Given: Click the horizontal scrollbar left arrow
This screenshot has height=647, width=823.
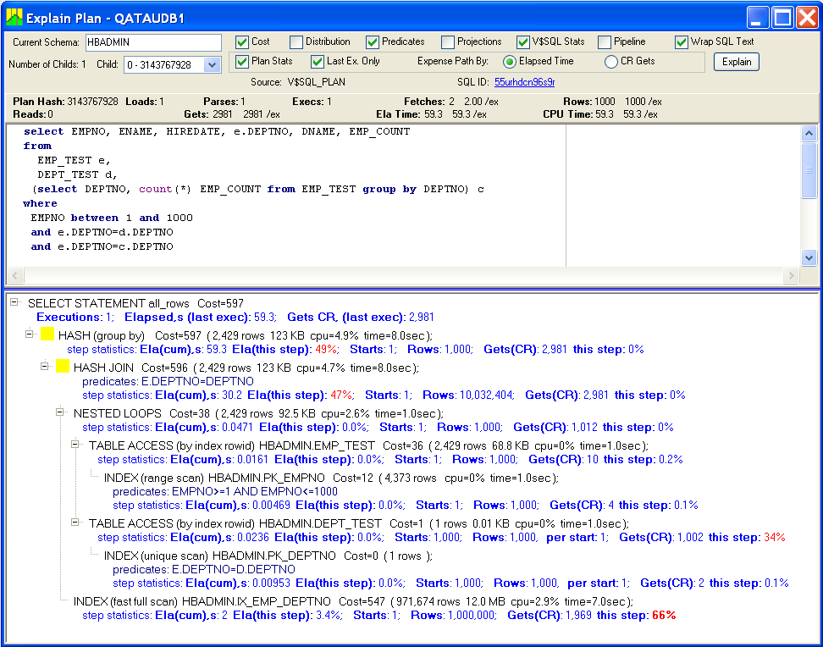Looking at the screenshot, I should point(14,275).
